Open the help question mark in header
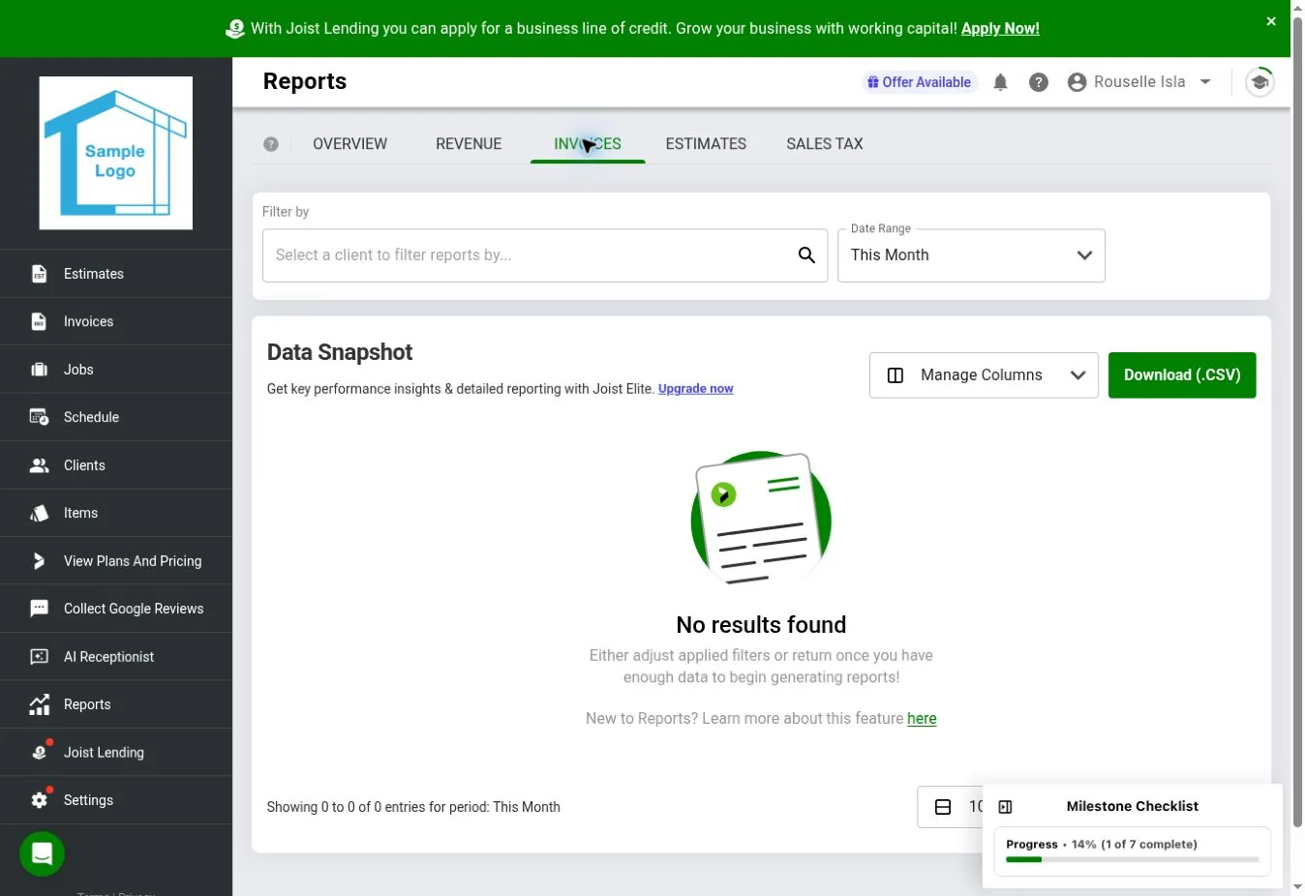1305x896 pixels. pyautogui.click(x=1039, y=82)
